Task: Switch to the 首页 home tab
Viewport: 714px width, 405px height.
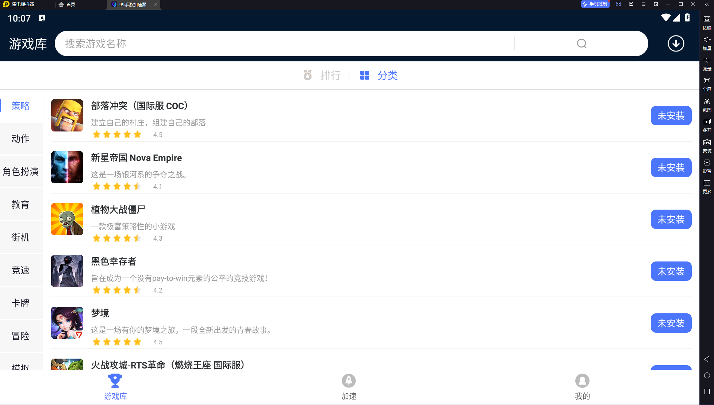Action: pos(67,4)
